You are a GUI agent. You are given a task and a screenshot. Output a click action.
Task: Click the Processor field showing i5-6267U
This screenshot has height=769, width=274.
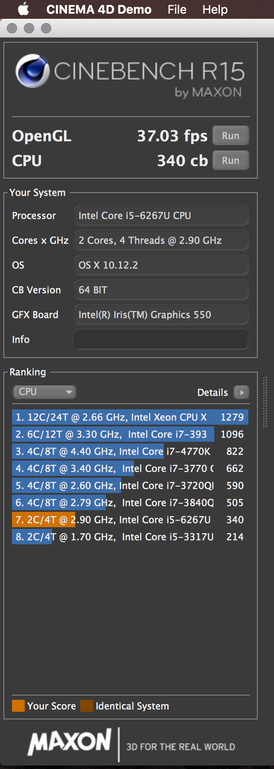click(161, 216)
